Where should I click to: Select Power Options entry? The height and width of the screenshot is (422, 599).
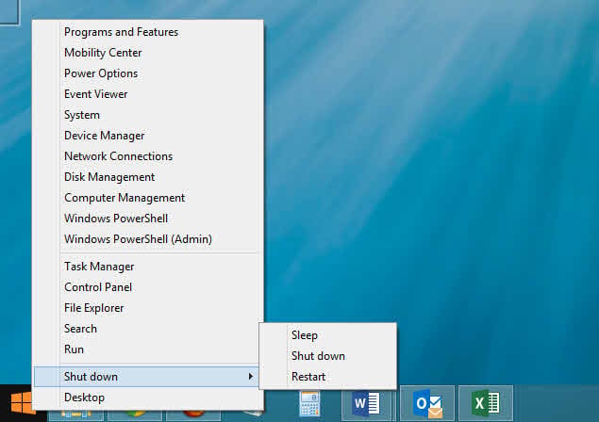(x=148, y=73)
